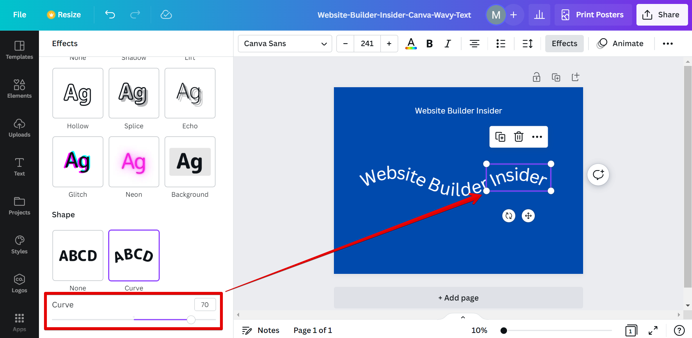692x338 pixels.
Task: Click the bulleted list icon
Action: (x=501, y=44)
